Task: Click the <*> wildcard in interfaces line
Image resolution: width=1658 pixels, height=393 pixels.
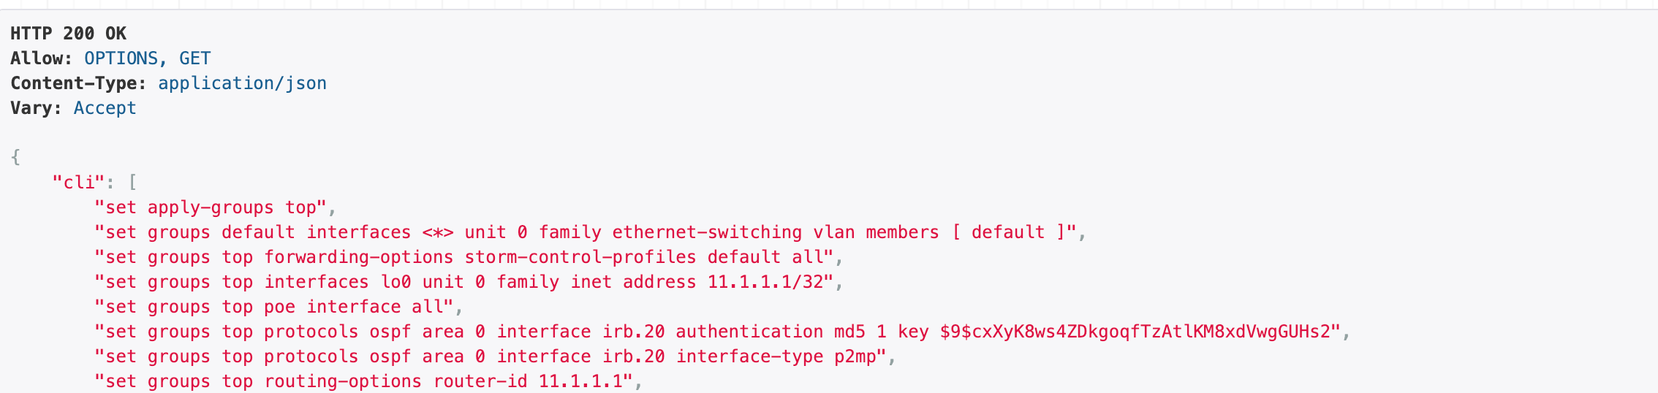Action: [437, 232]
